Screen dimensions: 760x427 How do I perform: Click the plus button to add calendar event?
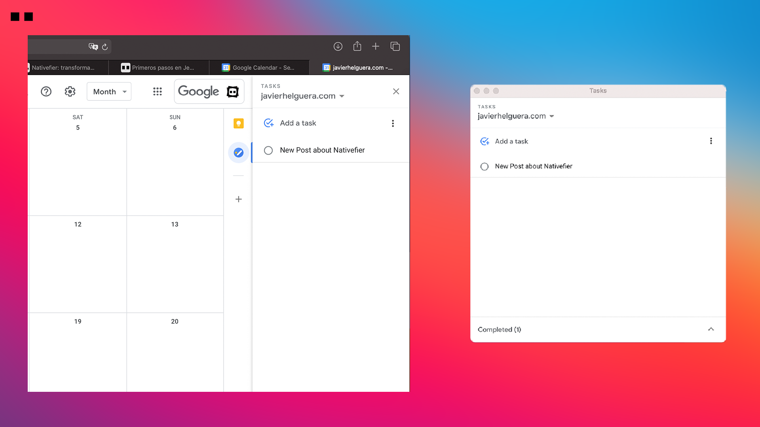click(239, 198)
